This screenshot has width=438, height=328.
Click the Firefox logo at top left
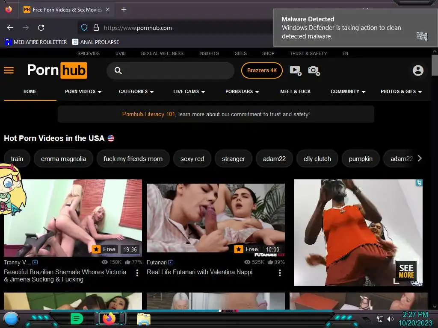[x=9, y=9]
